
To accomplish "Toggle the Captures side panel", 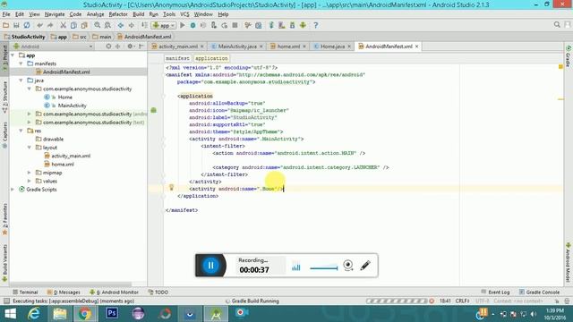I will point(4,134).
